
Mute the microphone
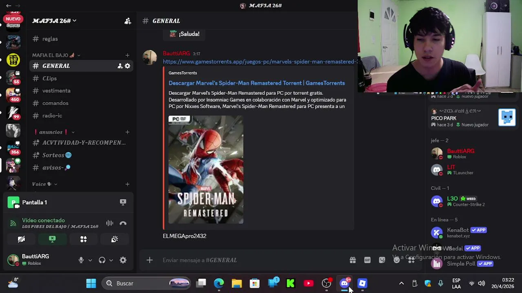[x=81, y=260]
